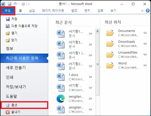This screenshot has height=116, width=151.
Task: Open Word Help question mark icon
Action: point(148,11)
